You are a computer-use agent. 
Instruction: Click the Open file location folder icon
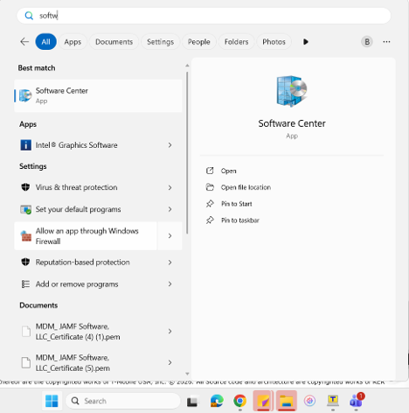pos(210,187)
